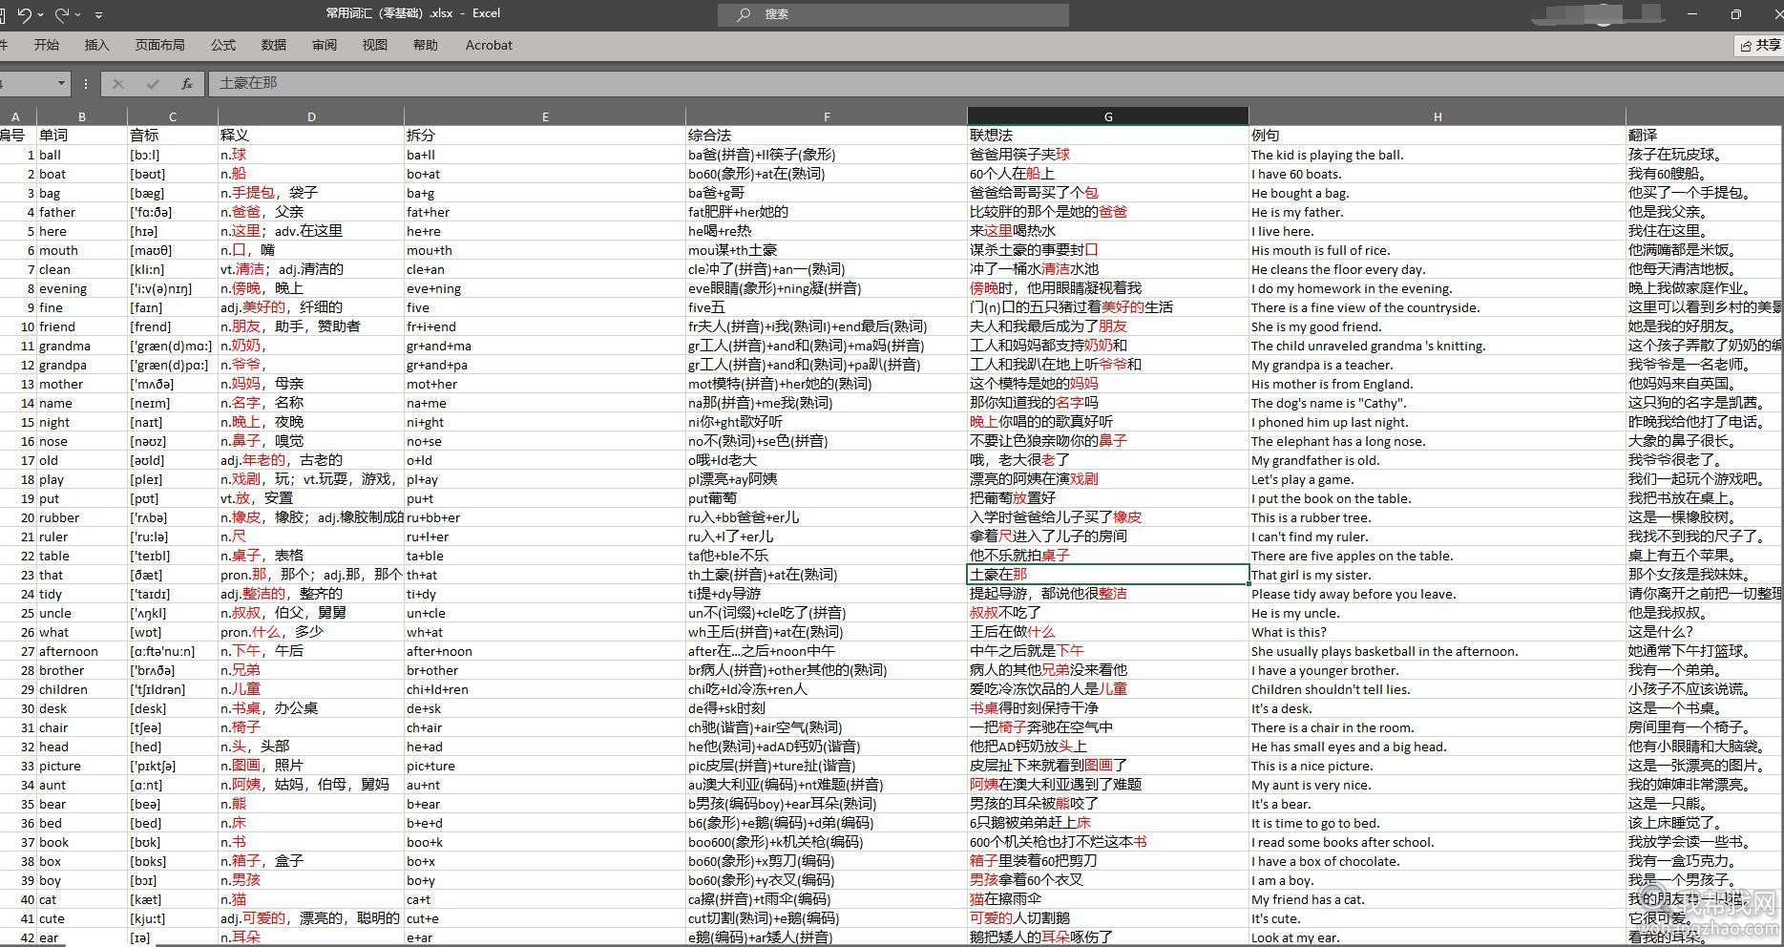Screen dimensions: 1784x947
Task: Select the word cell 'picture'
Action: 82,766
